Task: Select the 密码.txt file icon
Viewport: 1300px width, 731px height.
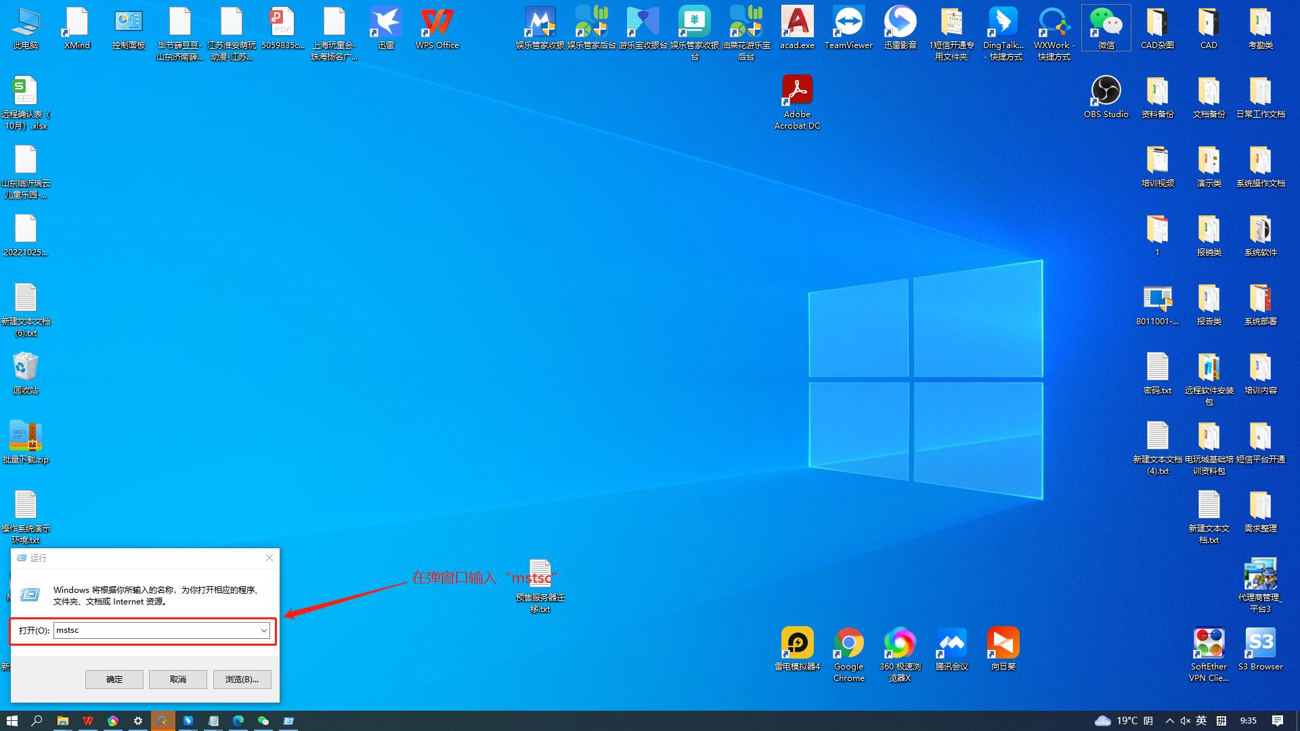Action: 1158,374
